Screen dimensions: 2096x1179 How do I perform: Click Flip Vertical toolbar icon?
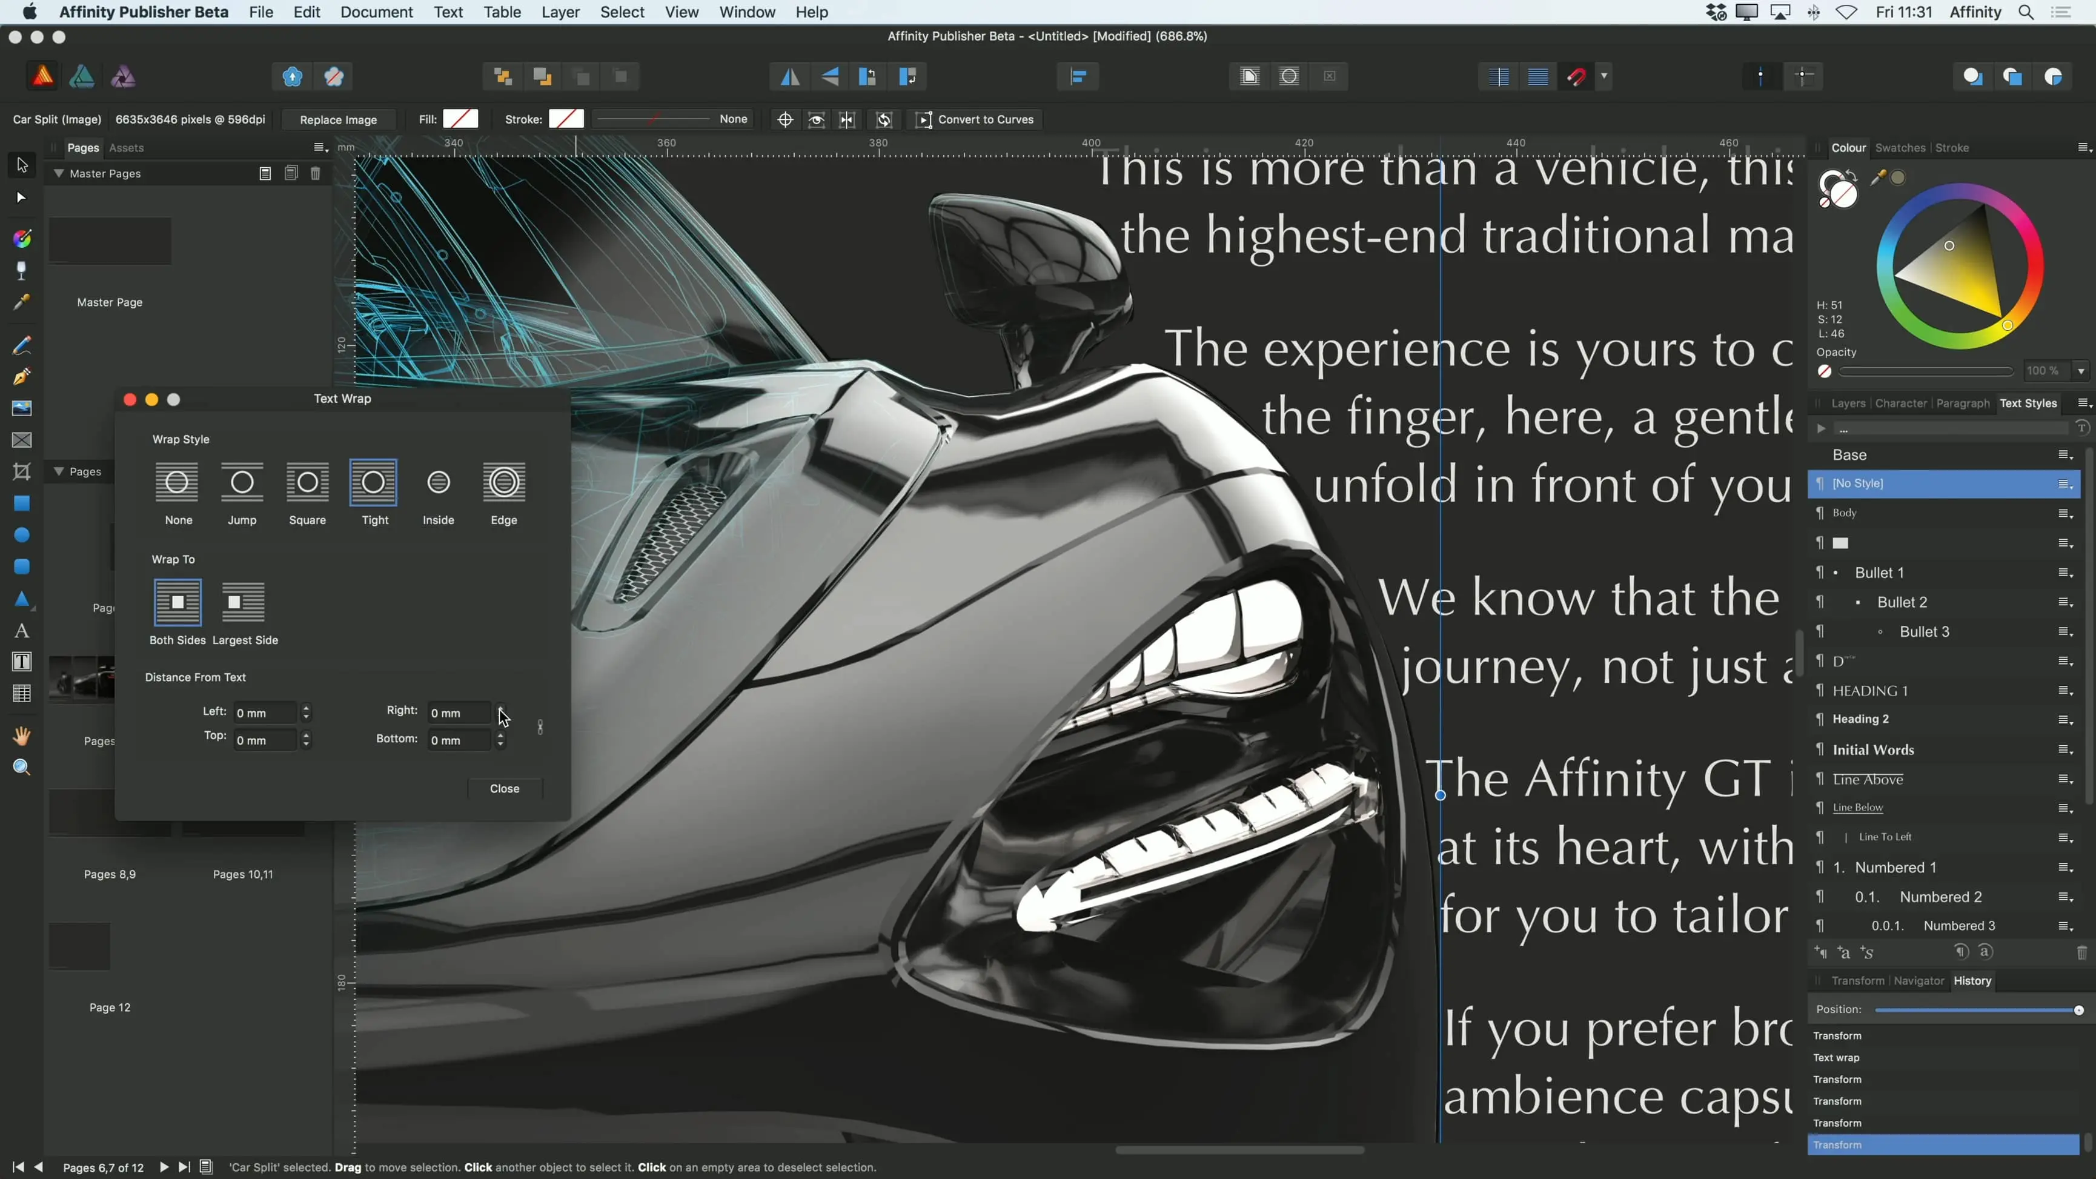(829, 76)
